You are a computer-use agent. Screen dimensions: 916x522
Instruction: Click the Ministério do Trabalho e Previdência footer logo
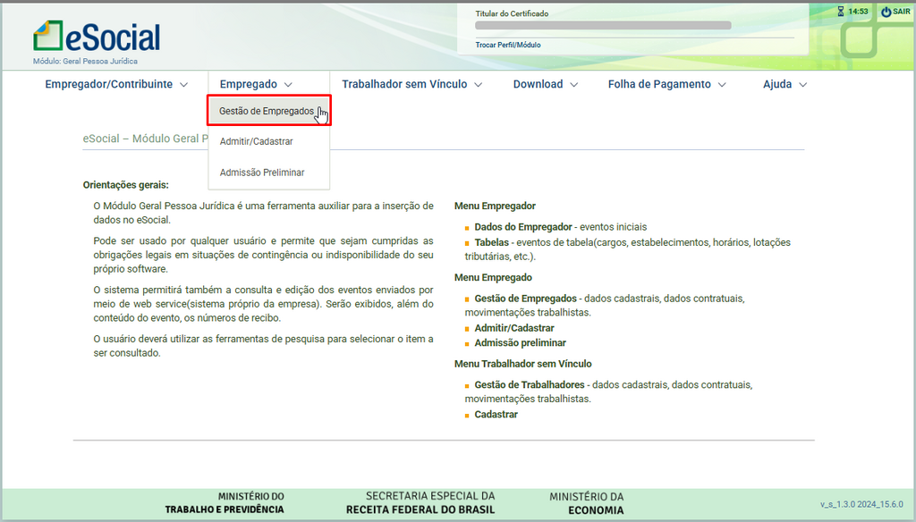pos(224,502)
